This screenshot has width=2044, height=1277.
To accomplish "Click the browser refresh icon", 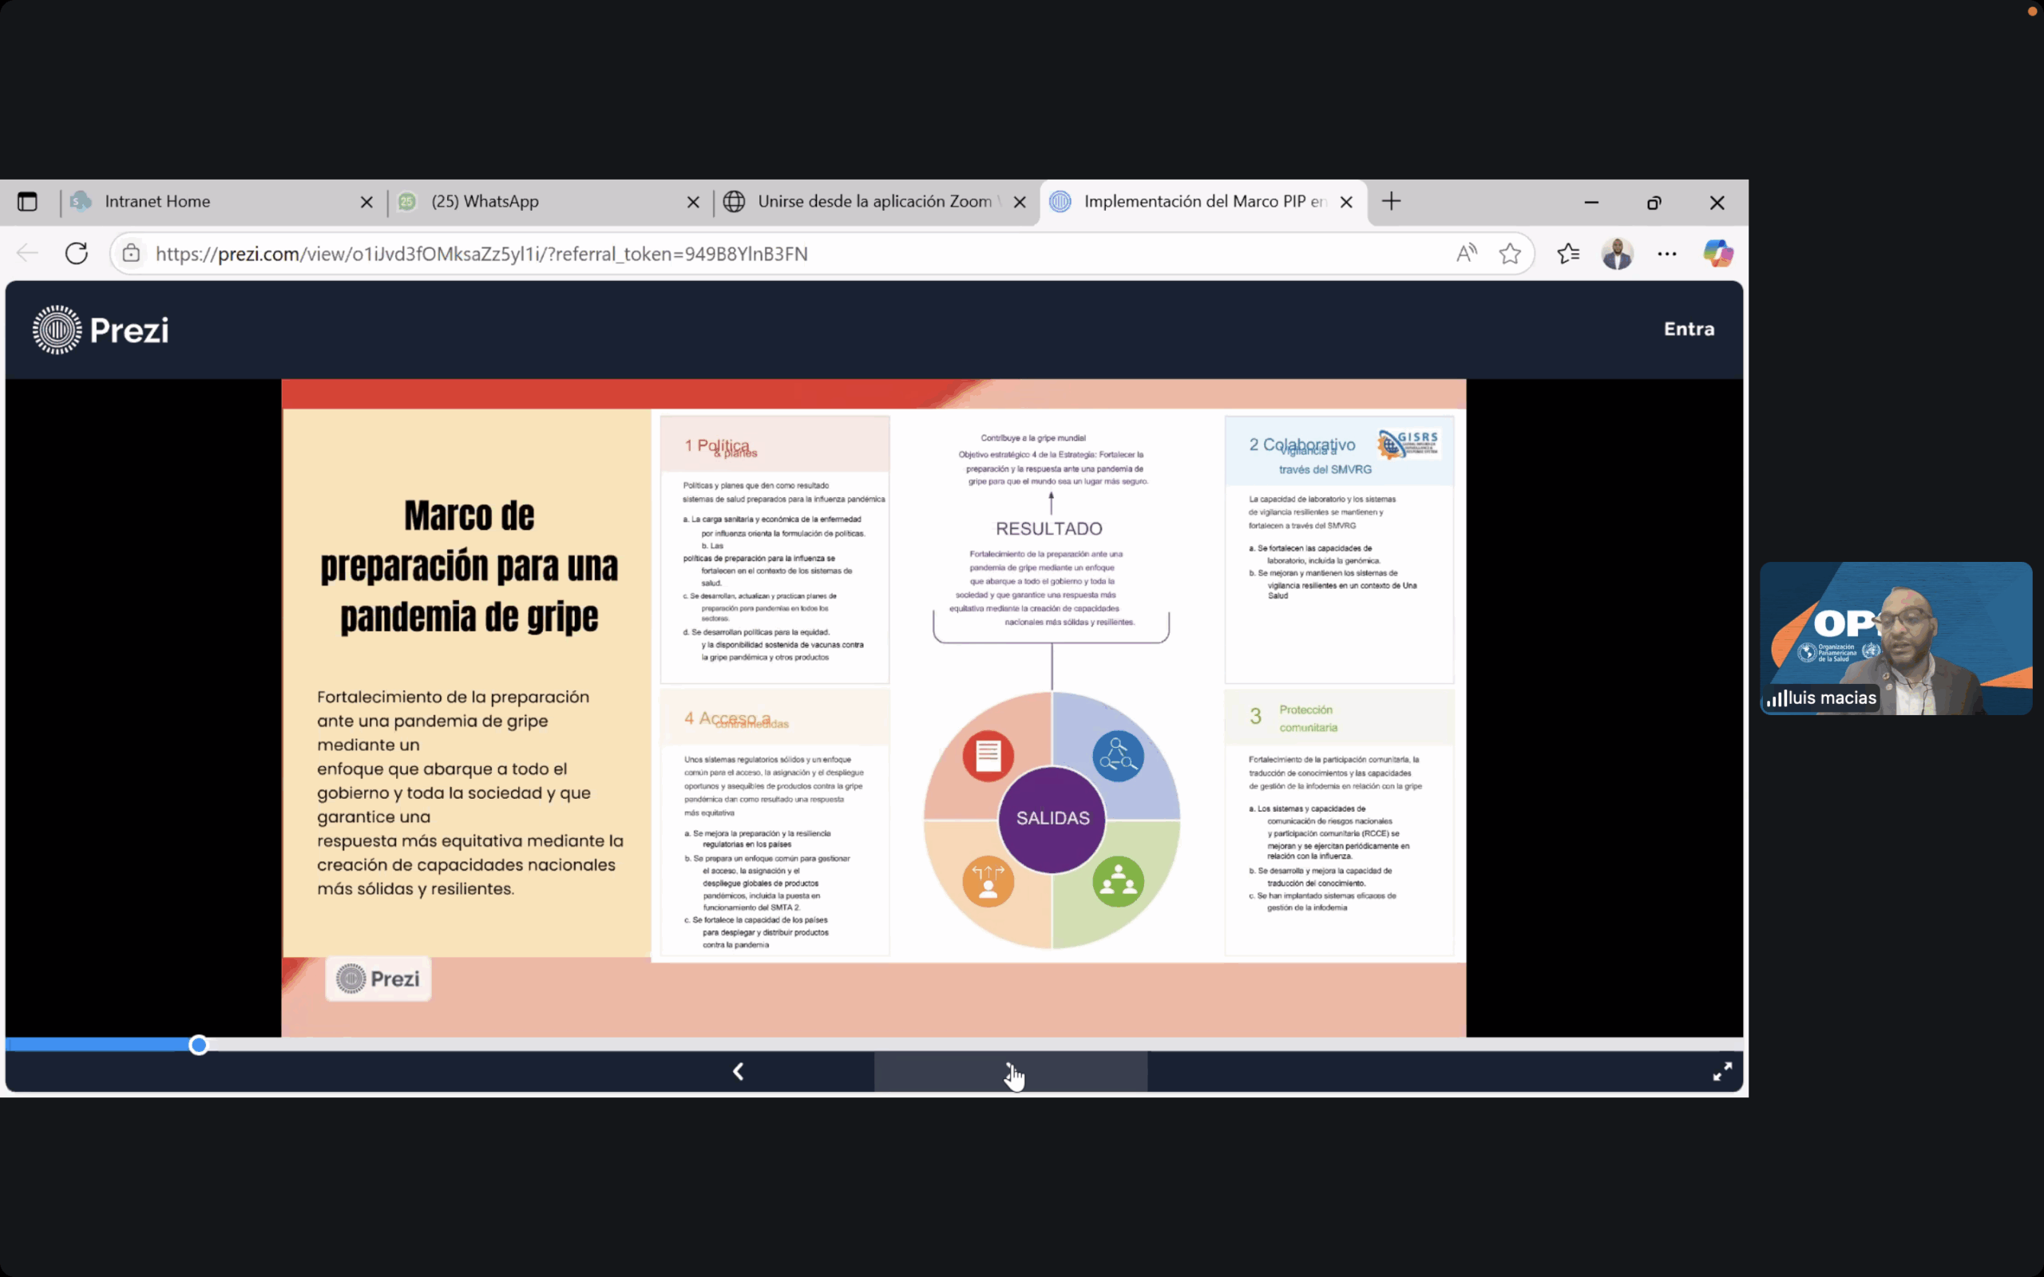I will (x=77, y=253).
